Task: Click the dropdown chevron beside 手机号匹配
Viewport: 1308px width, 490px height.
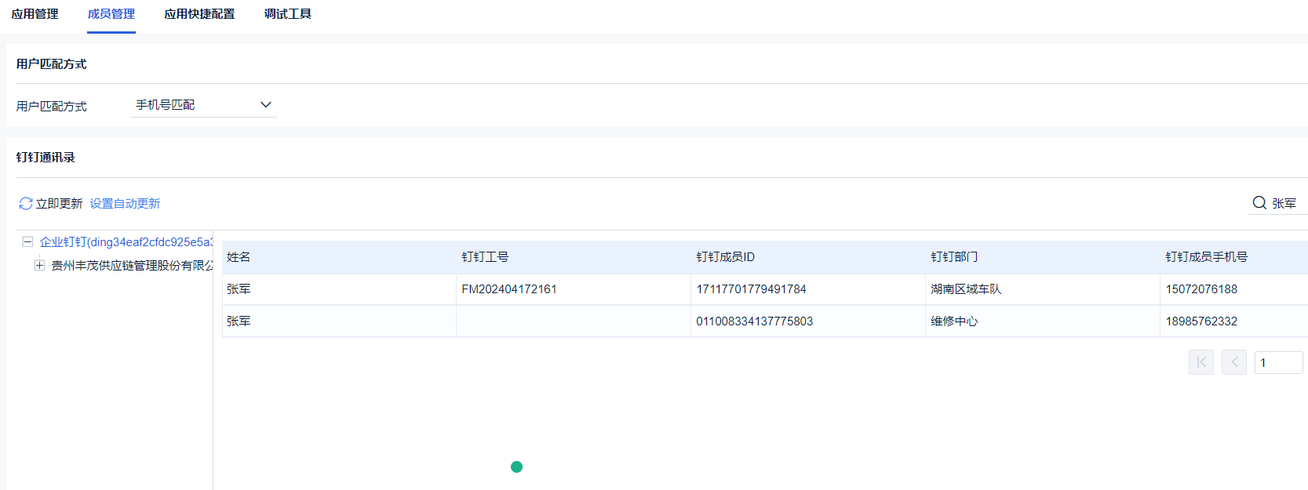Action: (x=266, y=105)
